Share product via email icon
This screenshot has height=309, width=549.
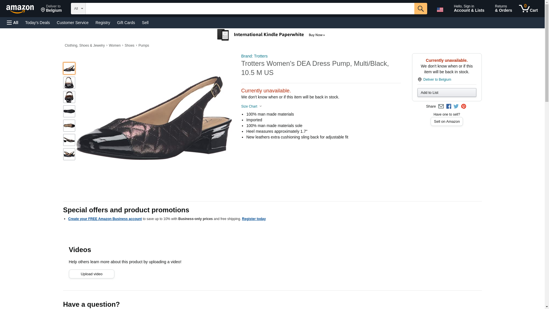click(441, 106)
